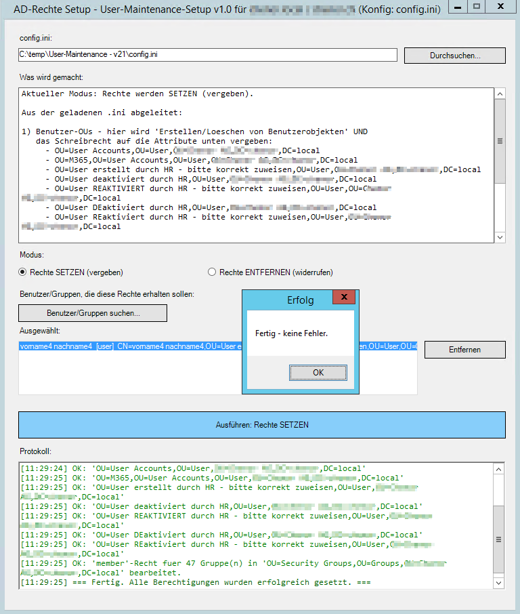Open Benutzer/Gruppen suchen... dialog
The image size is (520, 614).
coord(93,313)
